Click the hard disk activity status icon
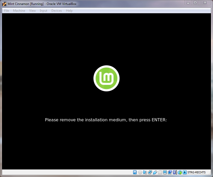This screenshot has width=213, height=177. pos(135,172)
